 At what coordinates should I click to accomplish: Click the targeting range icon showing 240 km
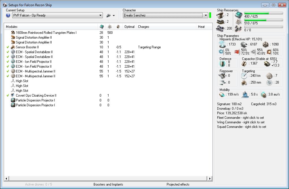point(244,76)
